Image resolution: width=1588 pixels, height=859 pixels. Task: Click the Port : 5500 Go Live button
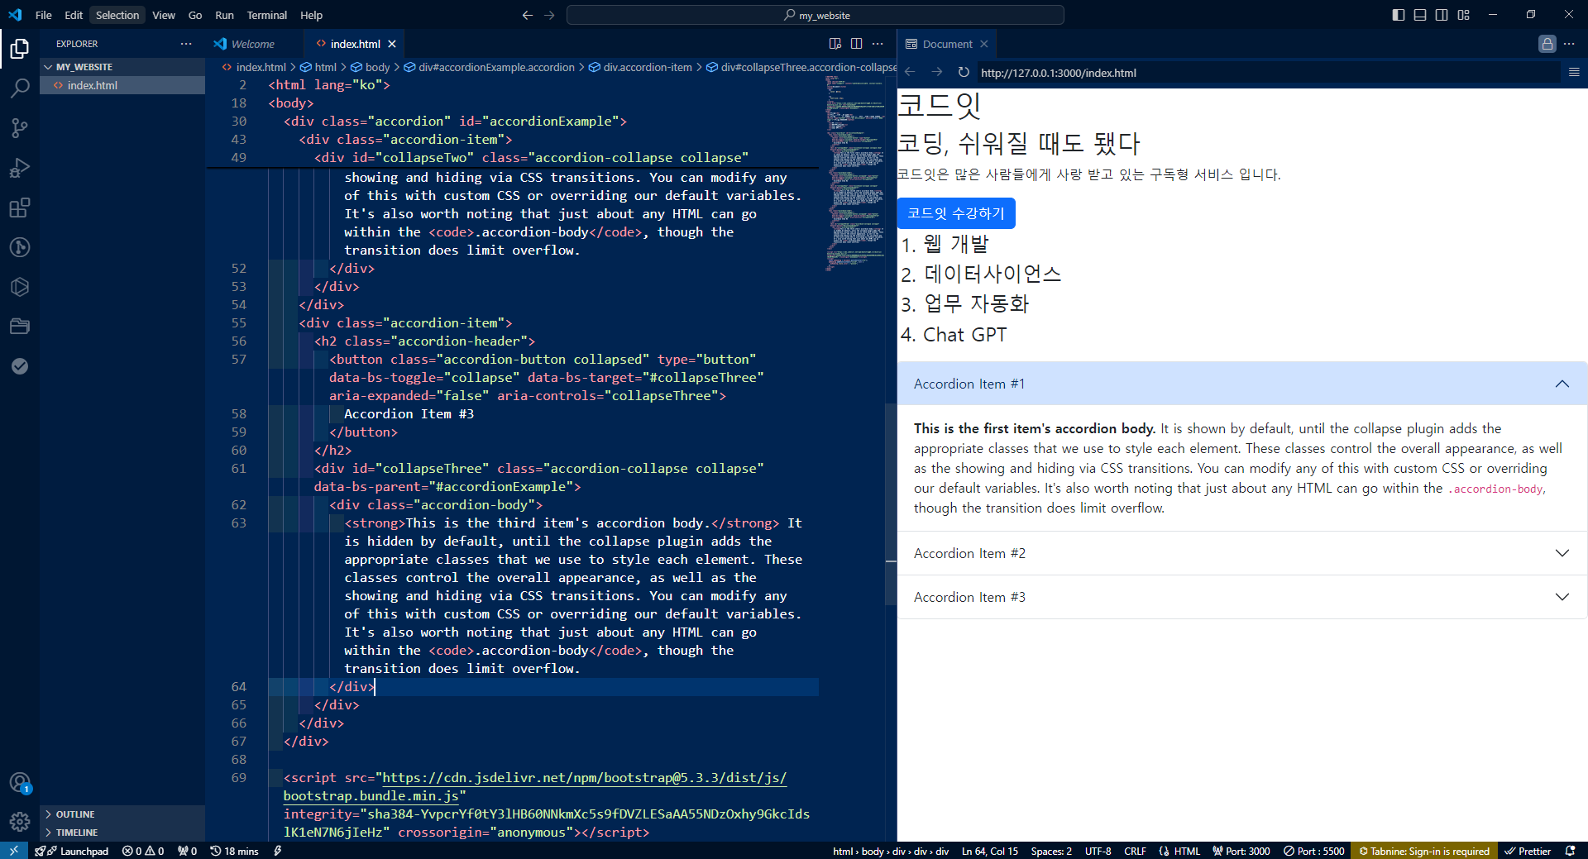point(1314,851)
